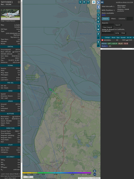Switch to the Filters tab
This screenshot has width=134, height=179.
point(113,19)
